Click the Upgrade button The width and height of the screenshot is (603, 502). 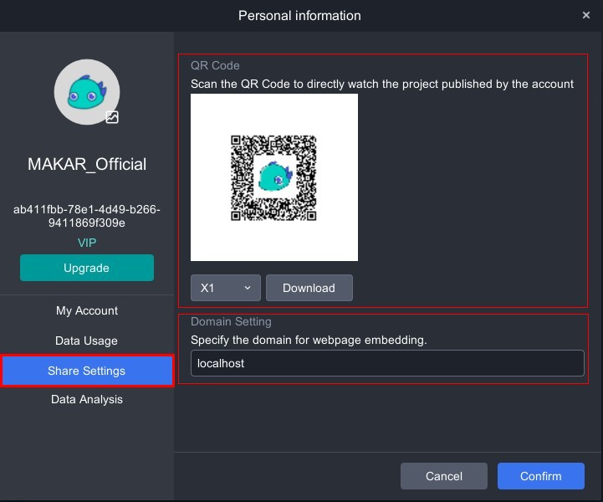87,268
